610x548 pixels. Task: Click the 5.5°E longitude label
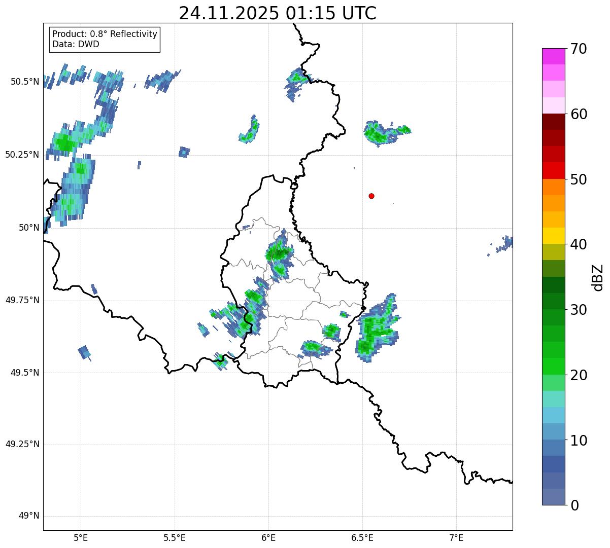tap(175, 538)
